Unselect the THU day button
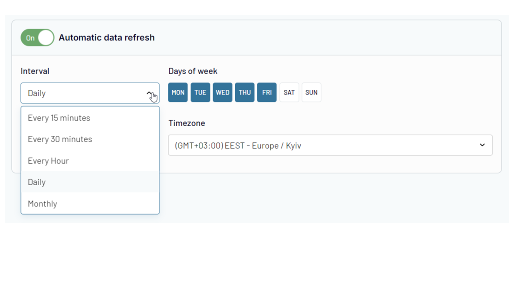Screen dimensions: 512x288 pos(245,92)
